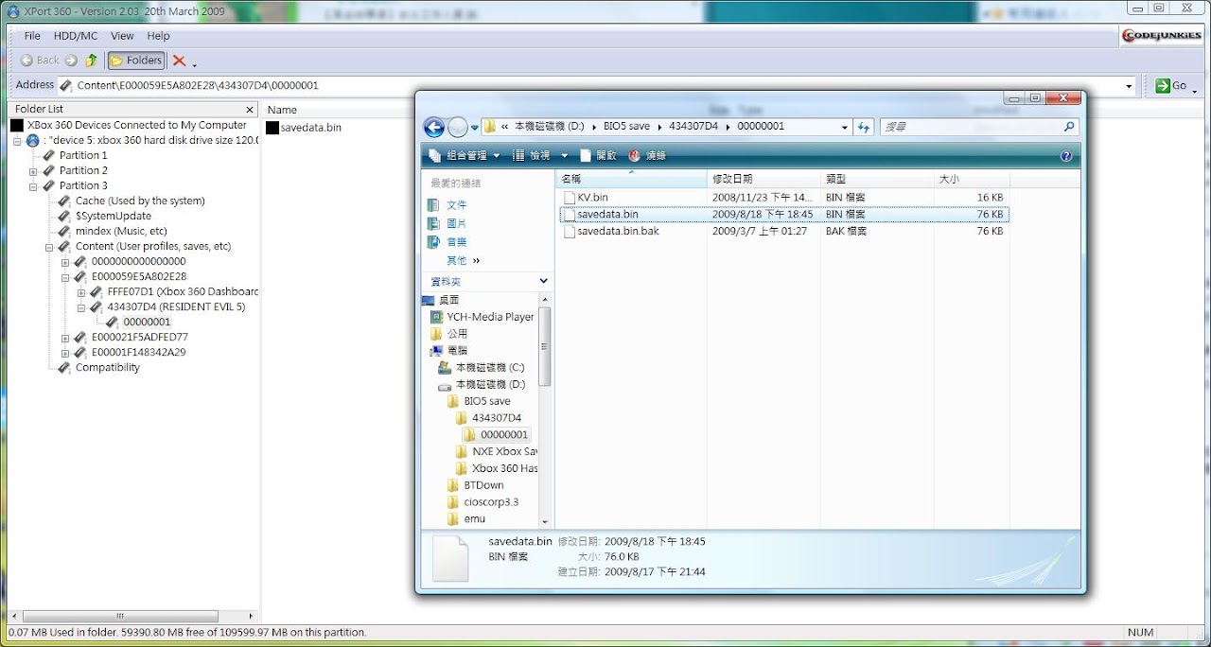The width and height of the screenshot is (1211, 647).
Task: Select the KV.bin file
Action: 592,197
